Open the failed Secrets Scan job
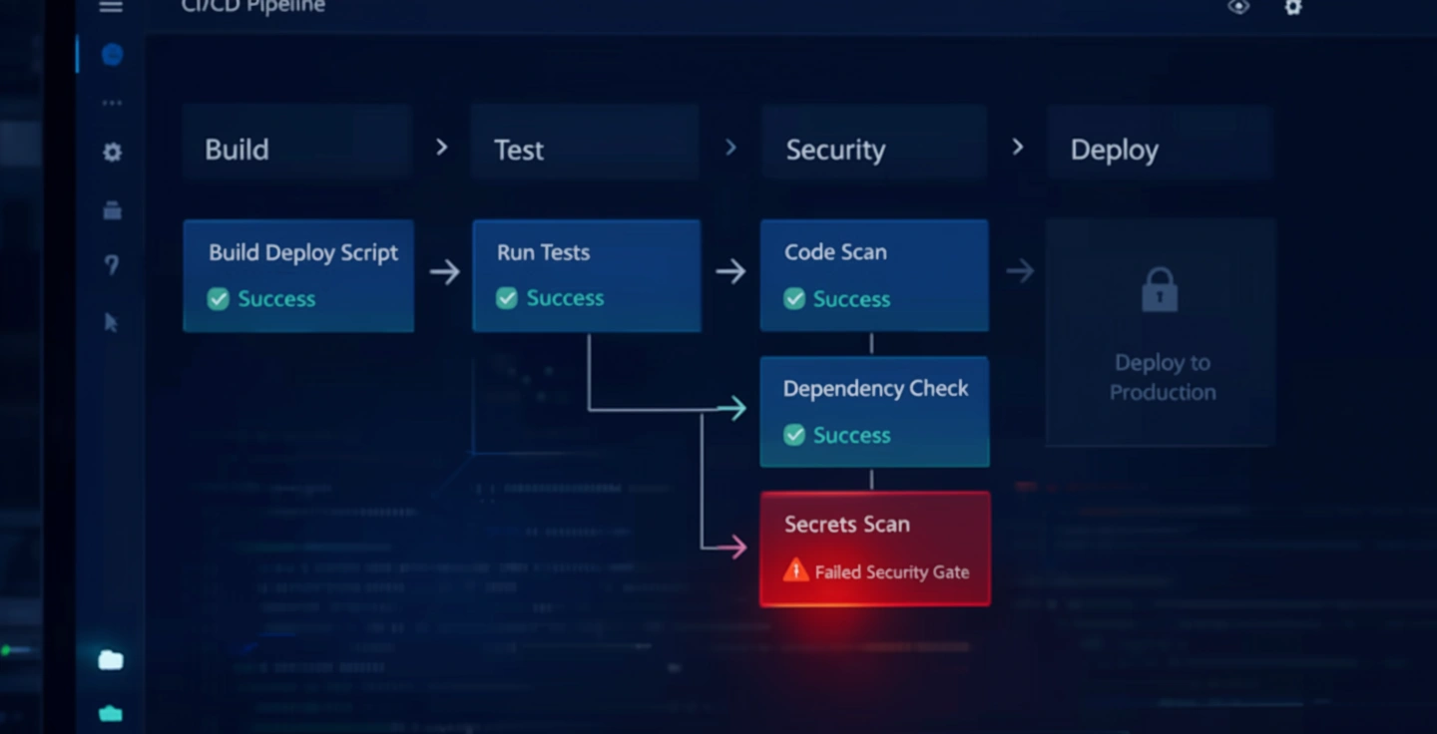Screen dimensions: 1437x734 pos(875,549)
